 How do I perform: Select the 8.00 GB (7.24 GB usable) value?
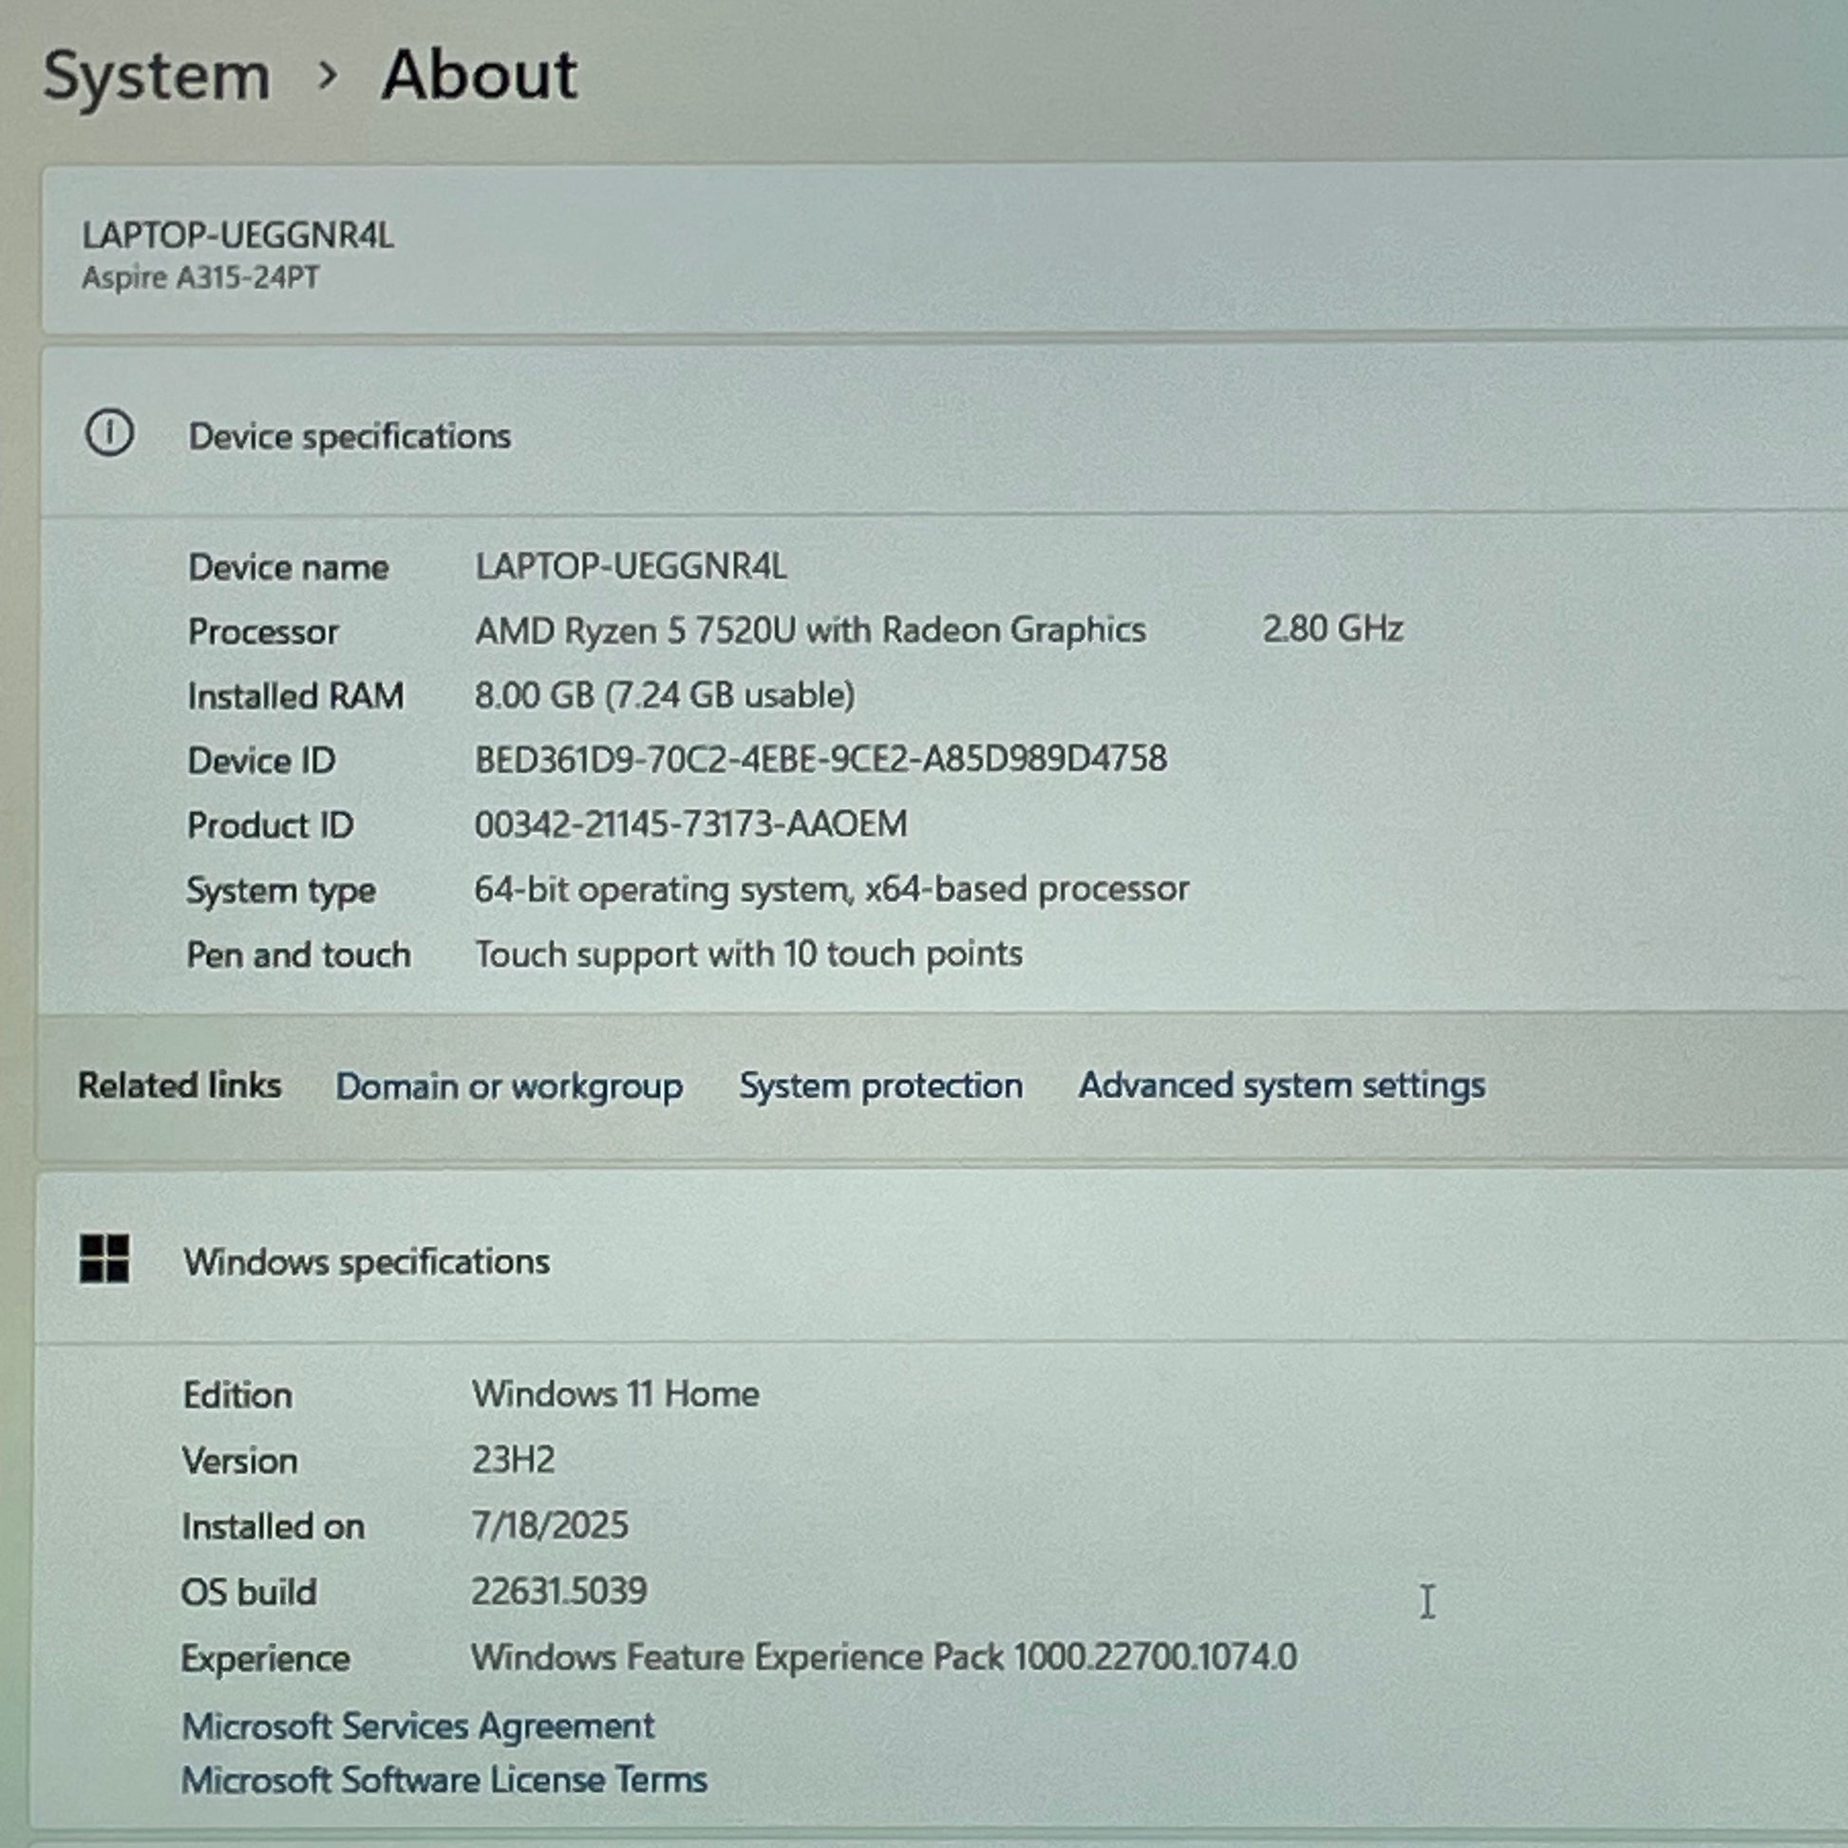point(665,695)
